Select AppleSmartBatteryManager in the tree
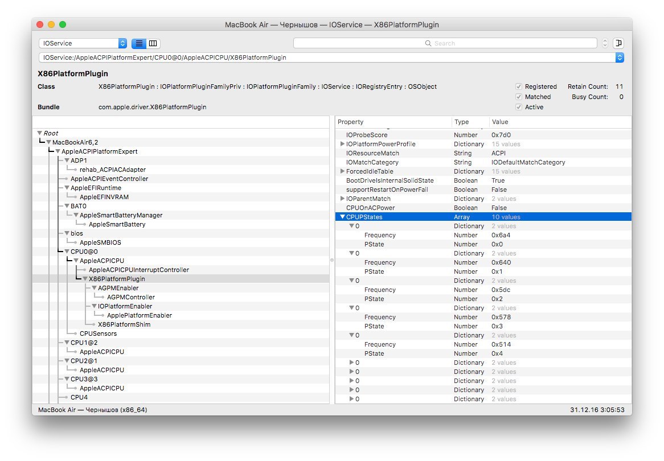664x461 pixels. (121, 215)
